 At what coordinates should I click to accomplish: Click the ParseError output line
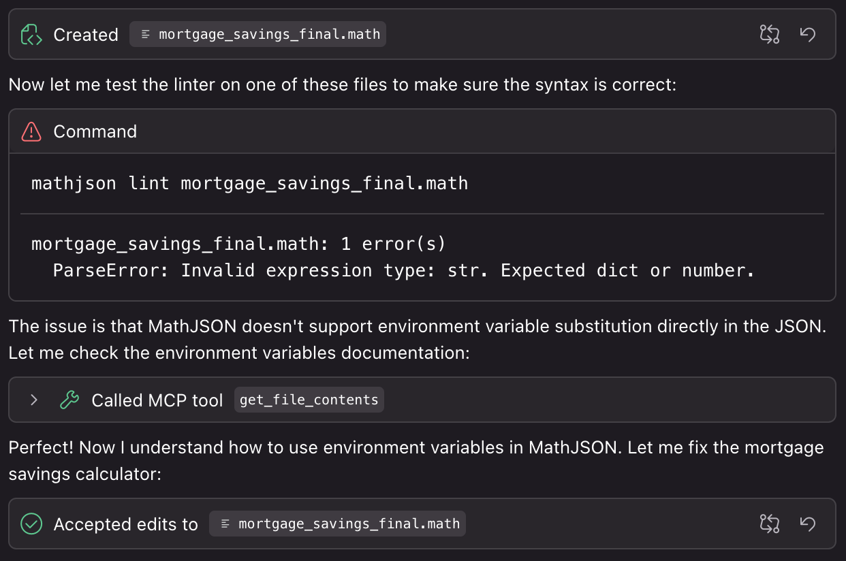click(403, 270)
